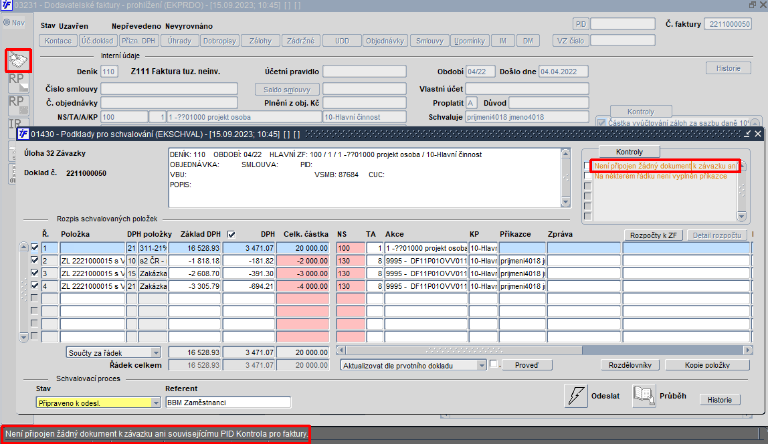The image size is (768, 444).
Task: Click the IR sidebar icon
Action: [x=15, y=124]
